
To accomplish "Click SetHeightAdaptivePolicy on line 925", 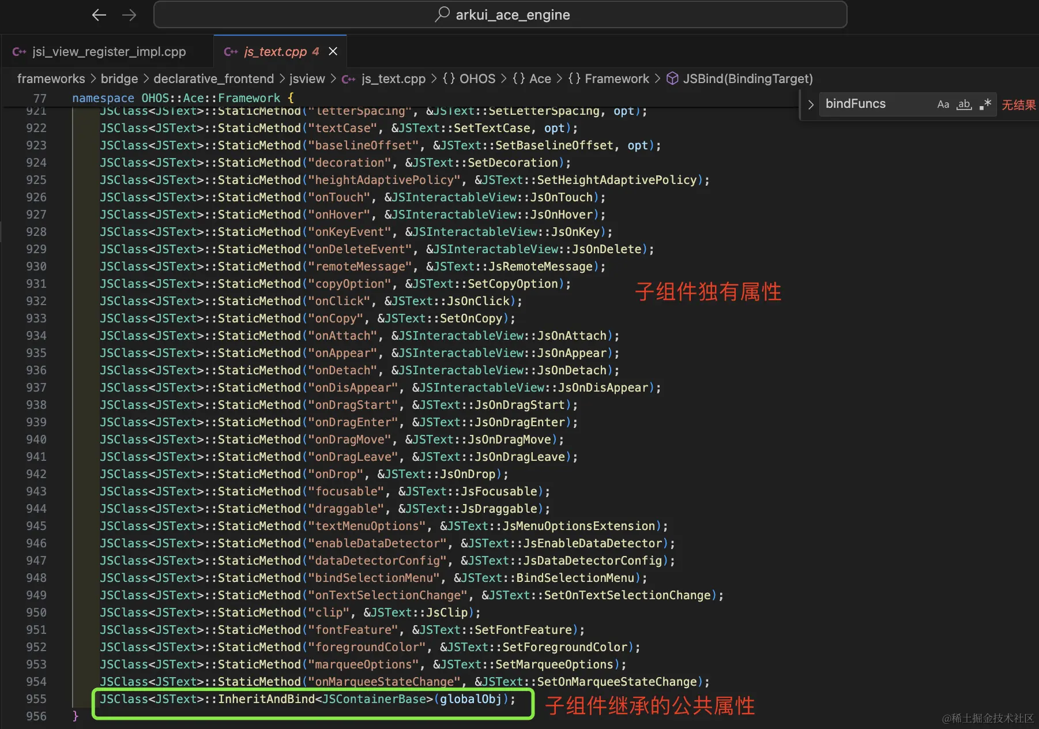I will click(616, 180).
